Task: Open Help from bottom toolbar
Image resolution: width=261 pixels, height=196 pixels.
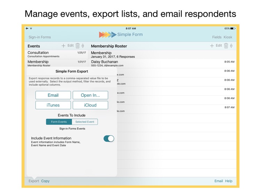Action: click(229, 181)
